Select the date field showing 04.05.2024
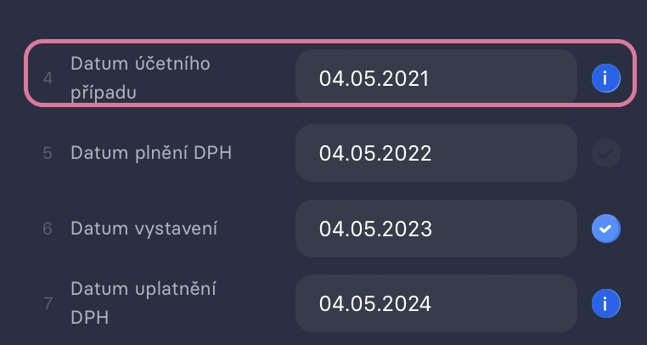Image resolution: width=647 pixels, height=345 pixels. click(436, 303)
